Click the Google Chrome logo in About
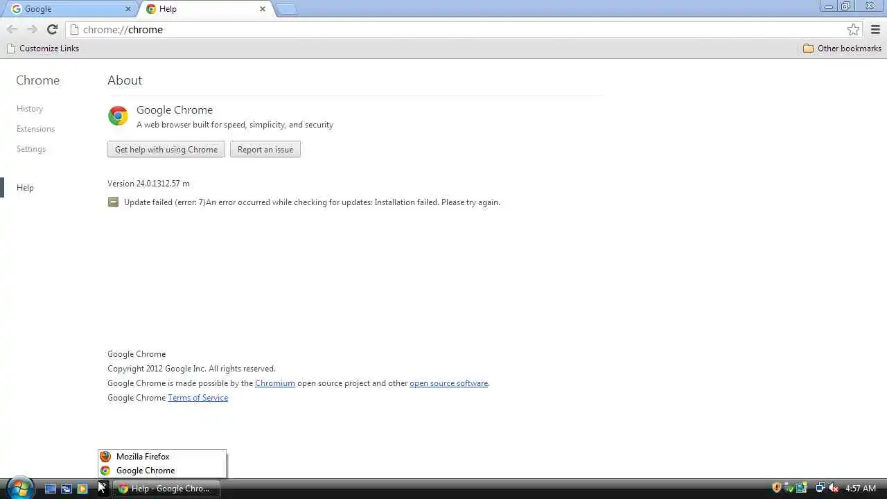The image size is (887, 499). (x=118, y=116)
